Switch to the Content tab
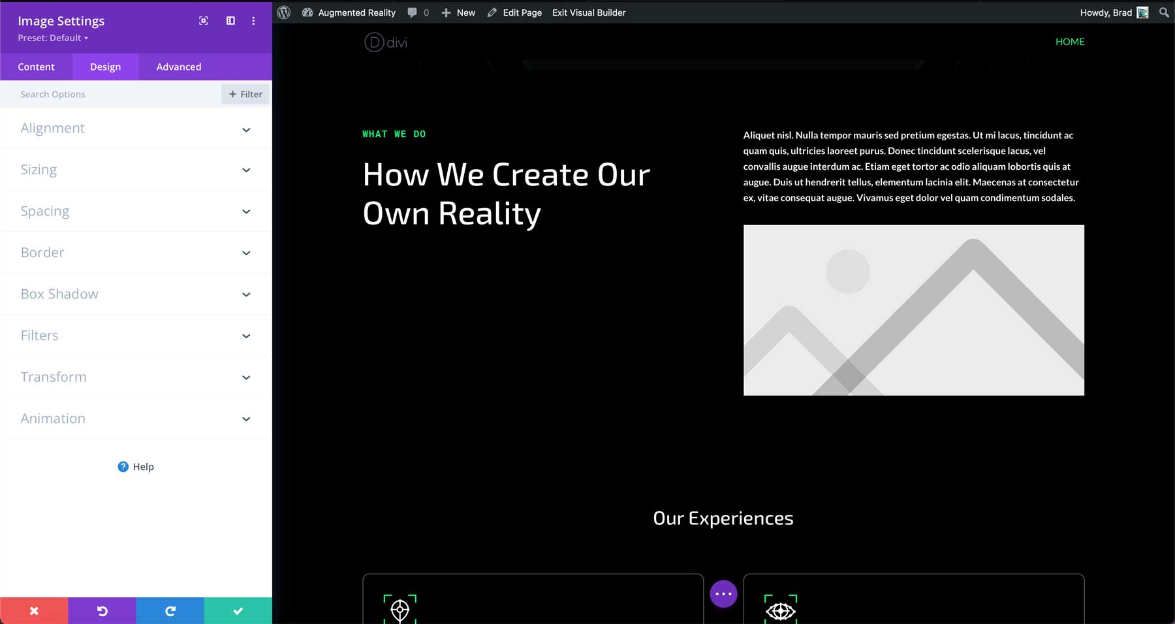Image resolution: width=1175 pixels, height=624 pixels. click(x=37, y=66)
